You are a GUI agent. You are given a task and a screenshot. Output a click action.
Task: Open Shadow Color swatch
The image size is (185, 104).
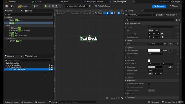(155, 67)
